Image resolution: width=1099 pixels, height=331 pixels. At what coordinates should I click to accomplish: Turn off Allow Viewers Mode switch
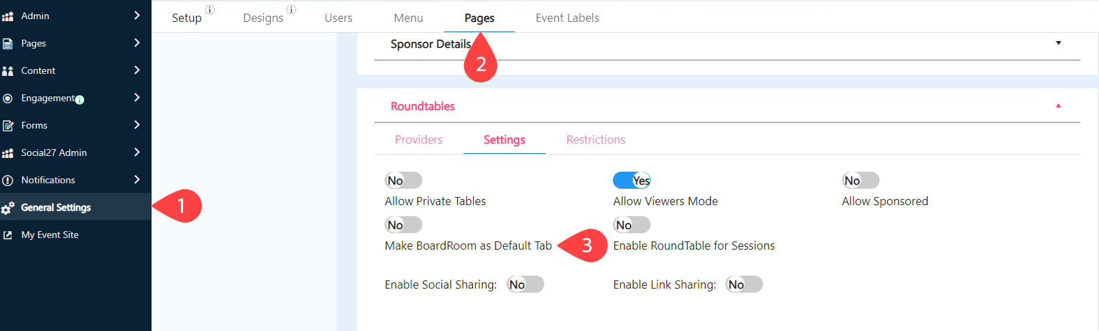[631, 181]
